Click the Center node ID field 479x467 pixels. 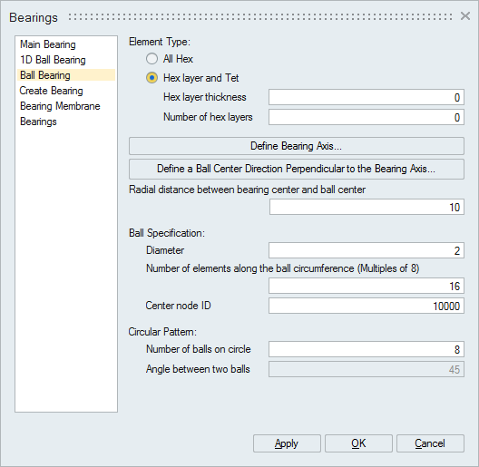point(367,306)
